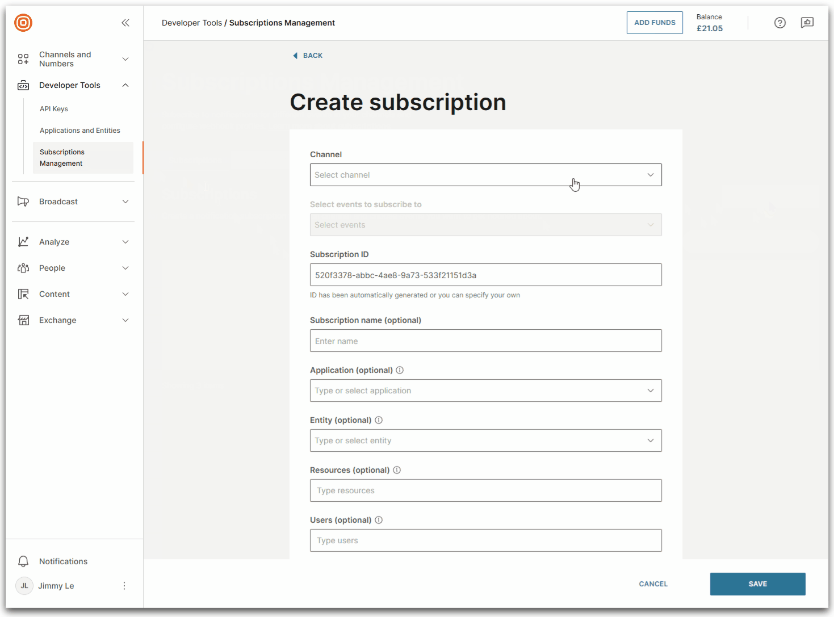Click the Create subscription heading
This screenshot has height=617, width=834.
[x=398, y=102]
